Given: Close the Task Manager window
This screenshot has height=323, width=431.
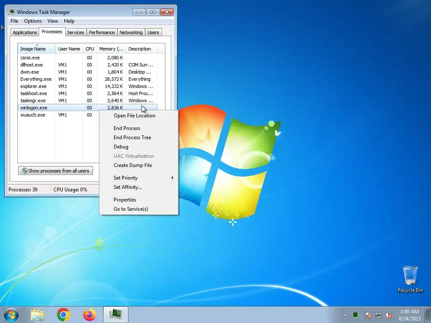Looking at the screenshot, I should pyautogui.click(x=167, y=12).
